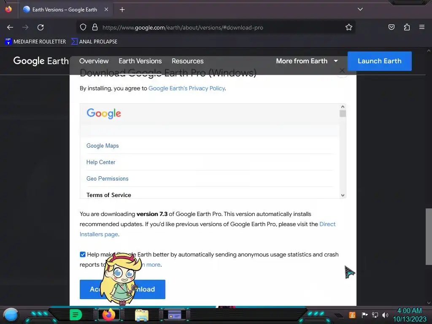The image size is (432, 324).
Task: Click the terms frame scrollbar thumb
Action: point(343,113)
